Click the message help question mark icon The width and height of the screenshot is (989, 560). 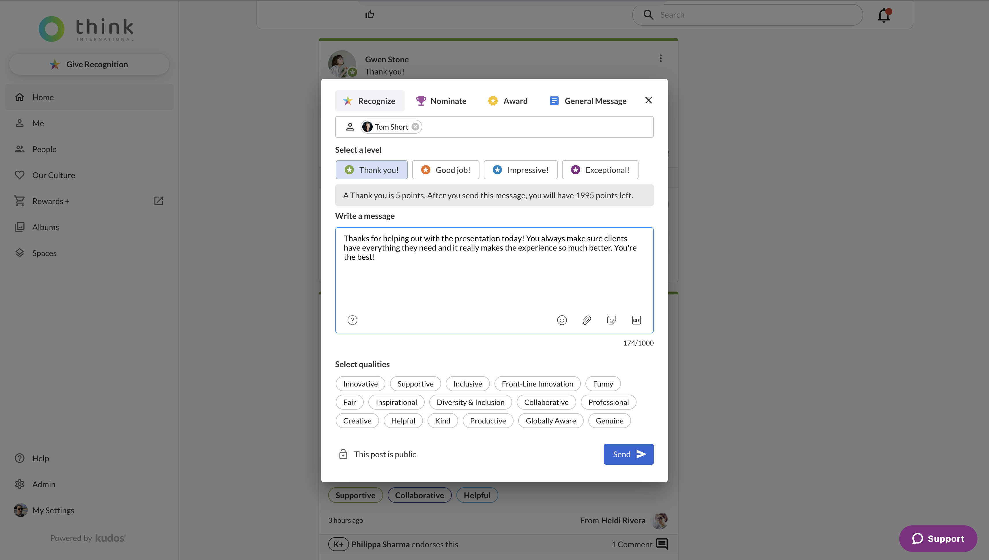[352, 320]
